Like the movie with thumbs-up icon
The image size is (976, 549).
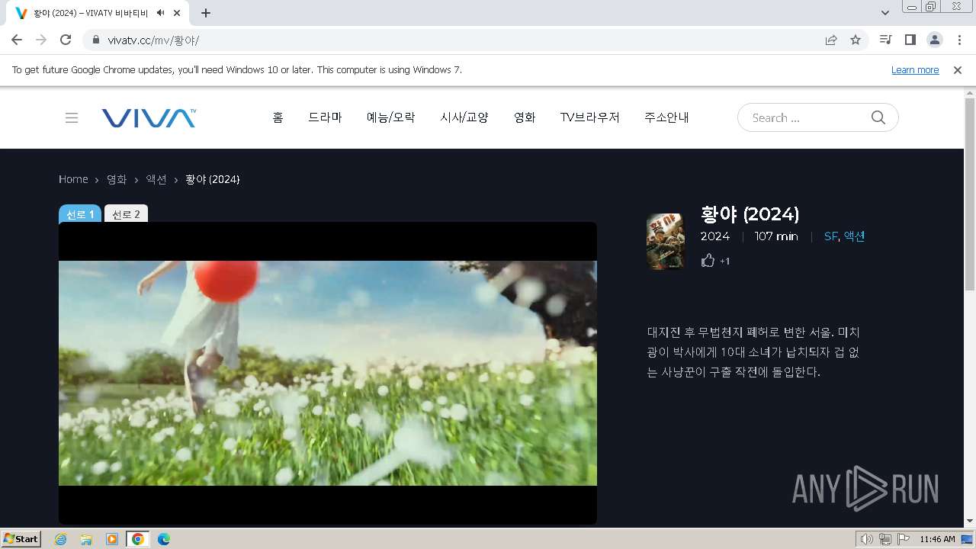[x=708, y=261]
